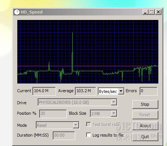Click the Position % input field
This screenshot has width=167, height=146.
coord(53,114)
